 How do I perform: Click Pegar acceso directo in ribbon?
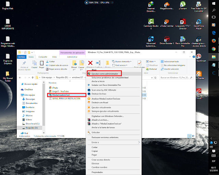tap(56, 69)
